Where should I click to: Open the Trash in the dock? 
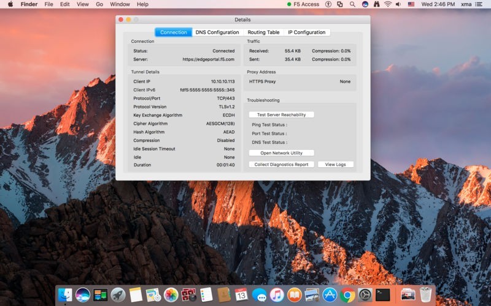[x=425, y=295]
